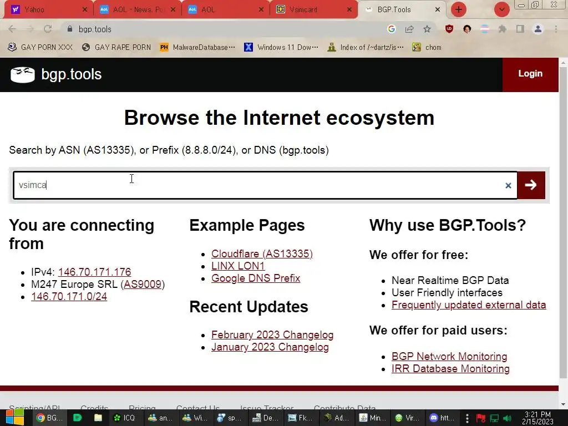This screenshot has width=568, height=426.
Task: Go back with the browser back arrow
Action: [12, 29]
